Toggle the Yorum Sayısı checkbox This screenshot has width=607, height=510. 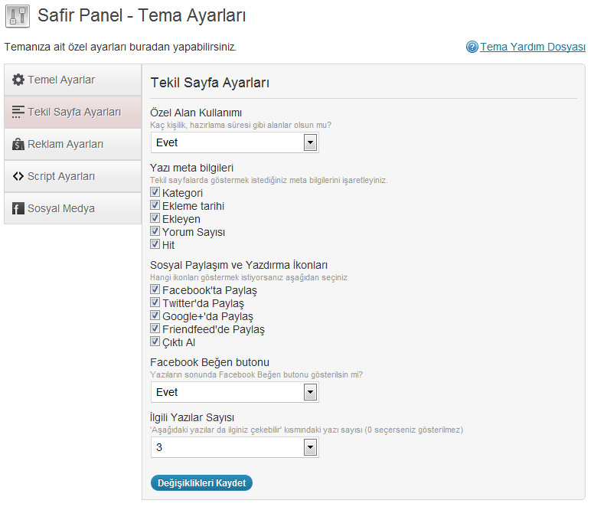(x=155, y=231)
